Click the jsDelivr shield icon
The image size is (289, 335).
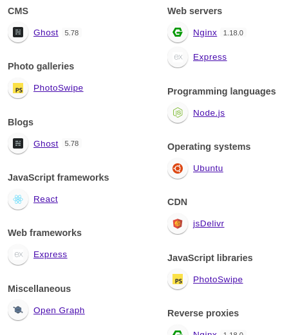click(178, 224)
